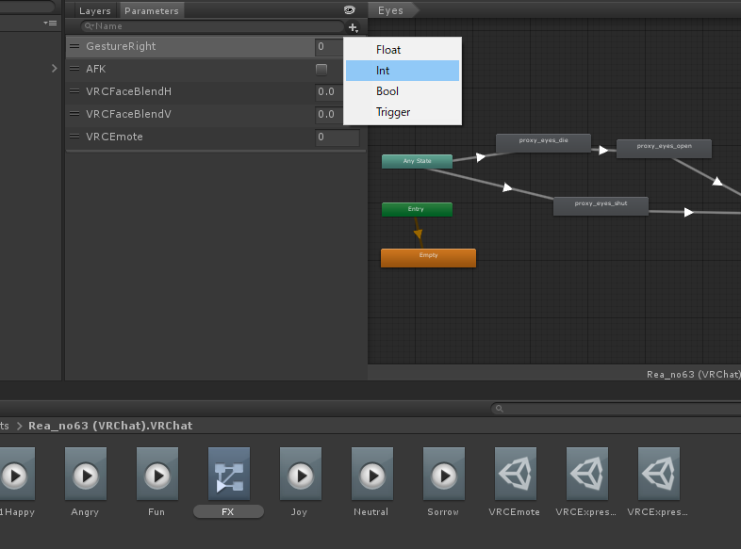Screen dimensions: 741x549
Task: Select the Entry to Empty transition arrow
Action: point(419,234)
